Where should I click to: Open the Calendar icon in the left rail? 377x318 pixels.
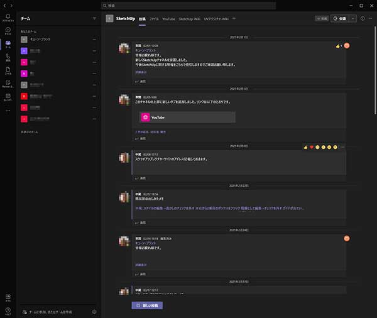pos(8,97)
